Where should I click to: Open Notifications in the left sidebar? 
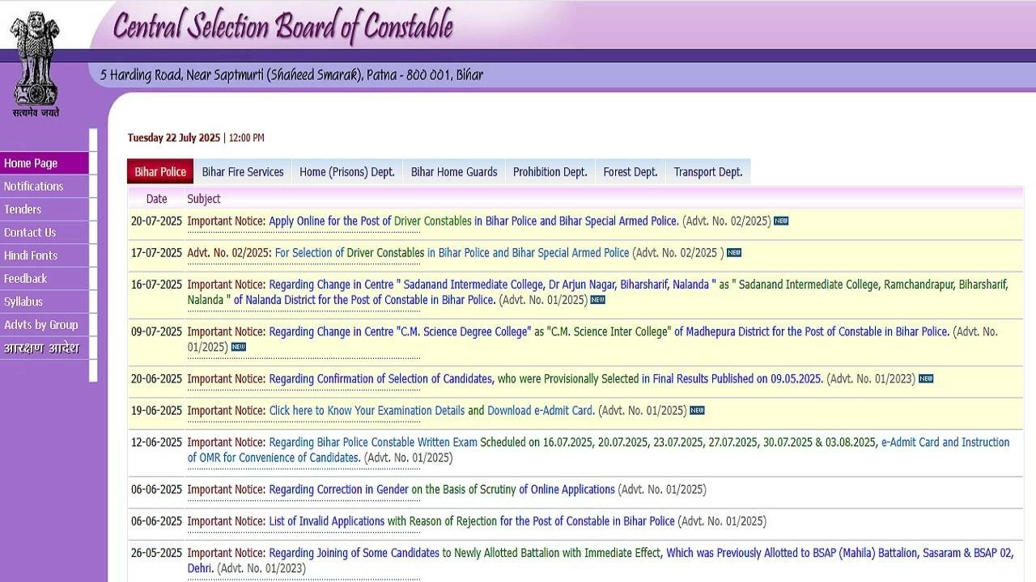34,186
